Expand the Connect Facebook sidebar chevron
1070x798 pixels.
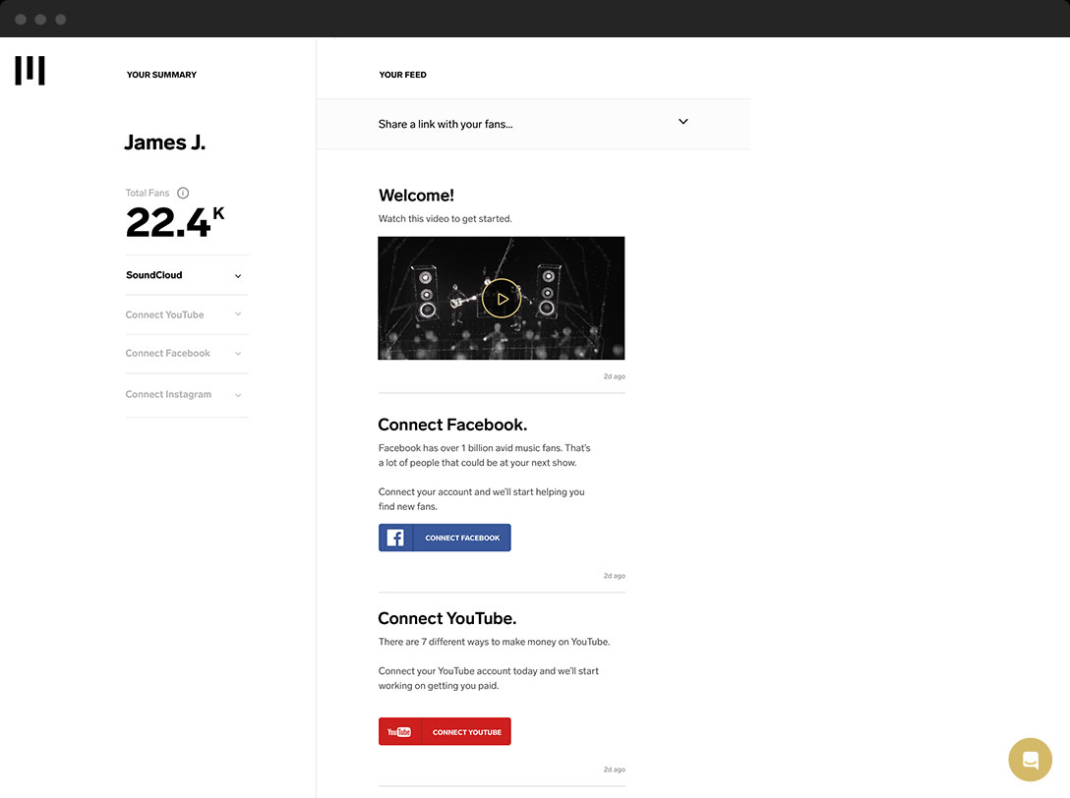click(238, 354)
